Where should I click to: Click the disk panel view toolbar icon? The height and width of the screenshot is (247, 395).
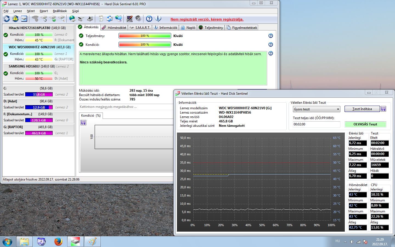tap(24, 19)
